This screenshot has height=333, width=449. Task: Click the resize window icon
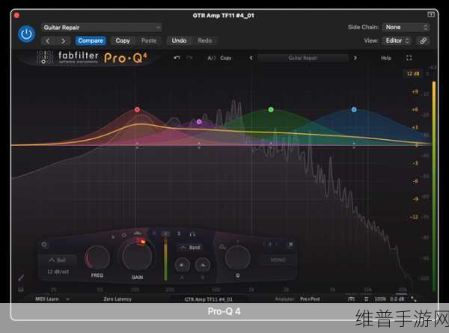tap(414, 299)
